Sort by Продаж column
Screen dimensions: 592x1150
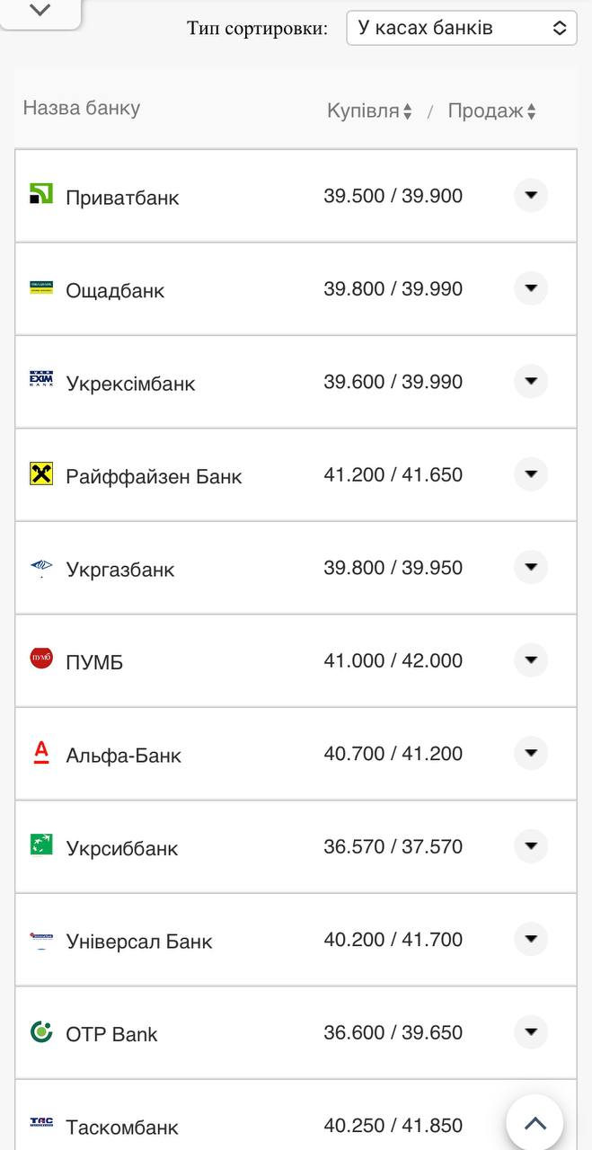coord(491,111)
